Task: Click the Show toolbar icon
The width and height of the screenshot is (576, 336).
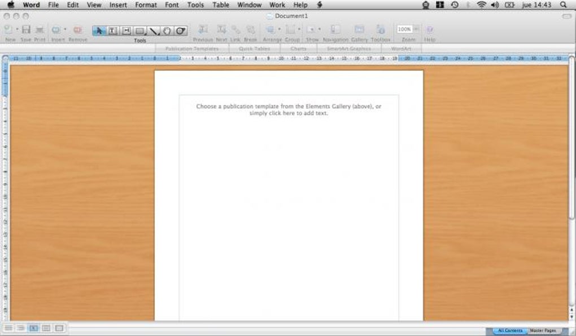Action: coord(311,29)
